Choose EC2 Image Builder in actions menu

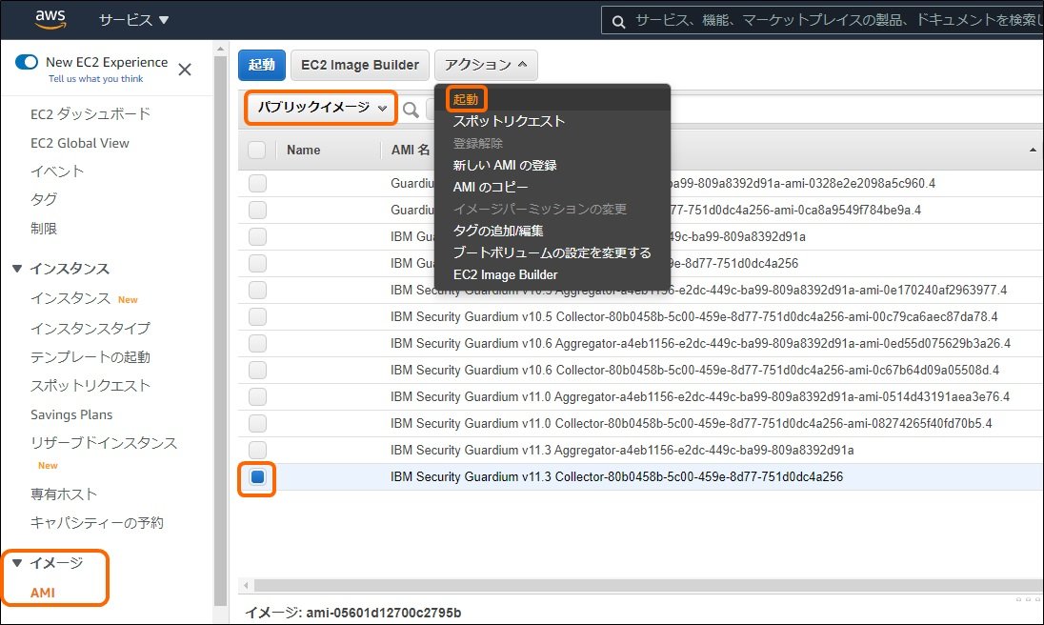pos(506,274)
